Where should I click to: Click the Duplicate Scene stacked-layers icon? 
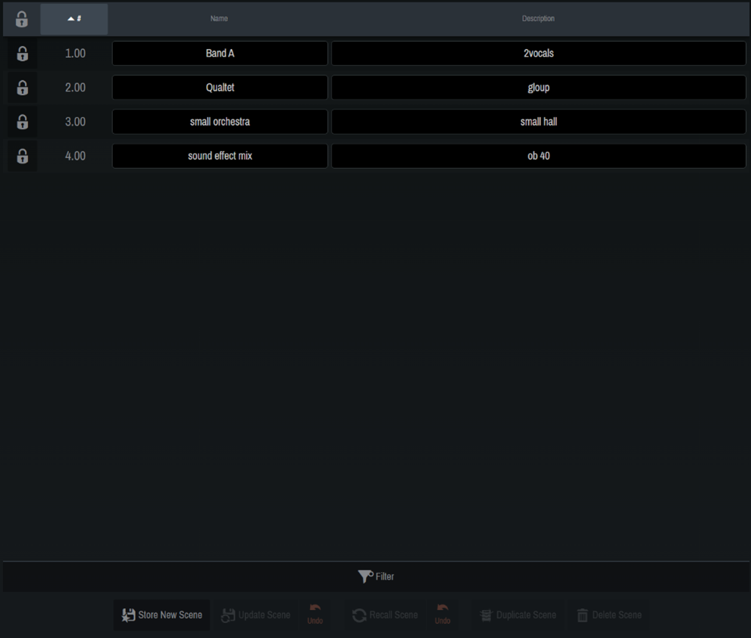click(486, 615)
